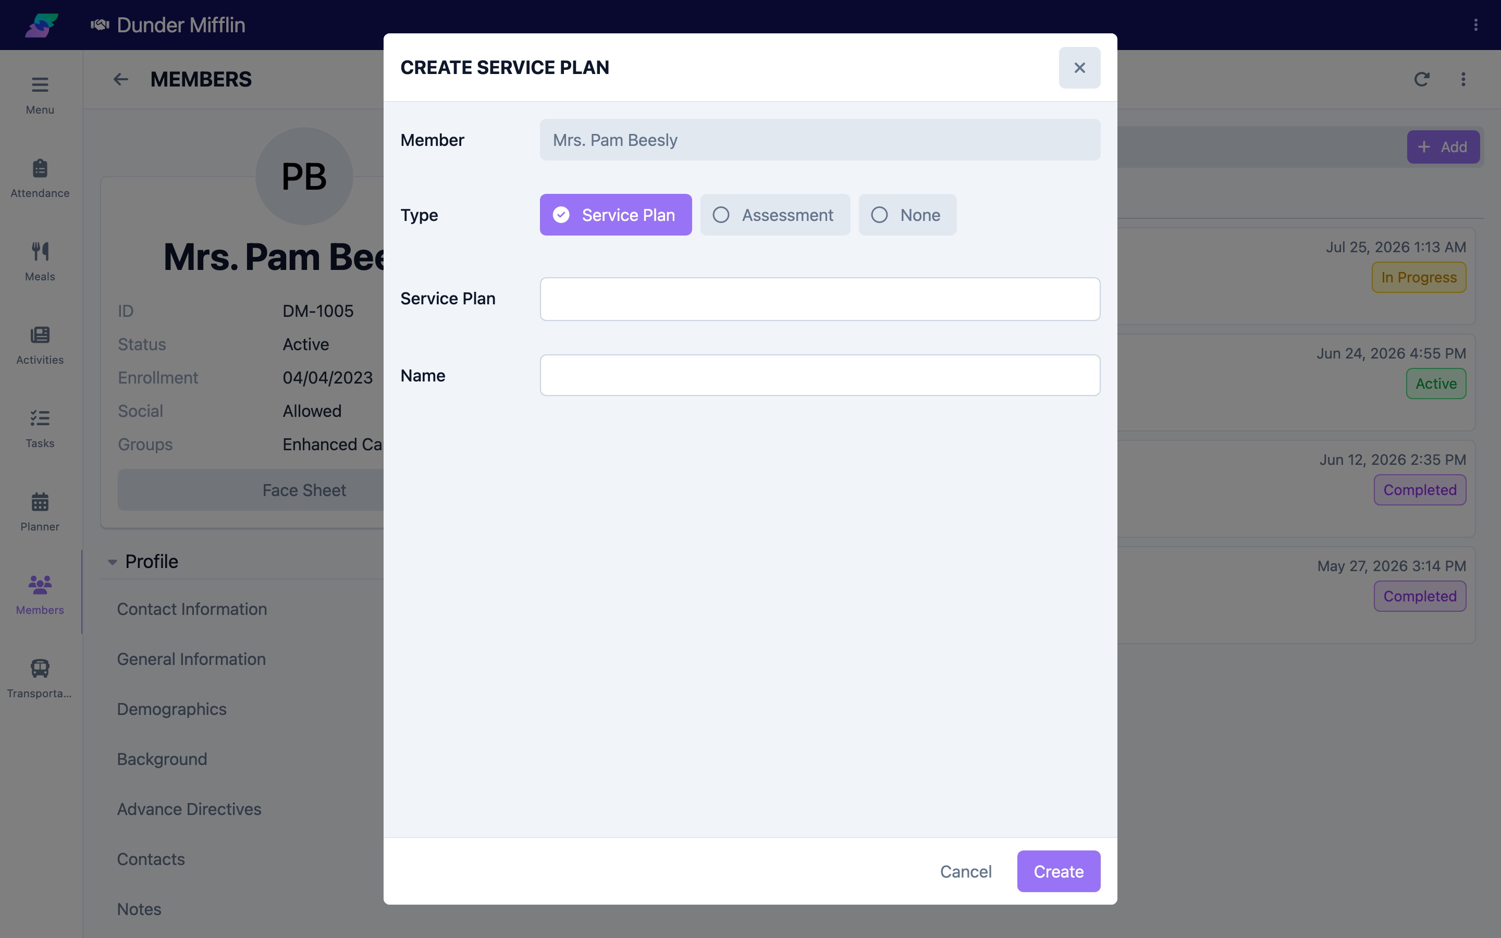The image size is (1501, 938).
Task: Choose the None type option
Action: pyautogui.click(x=907, y=215)
